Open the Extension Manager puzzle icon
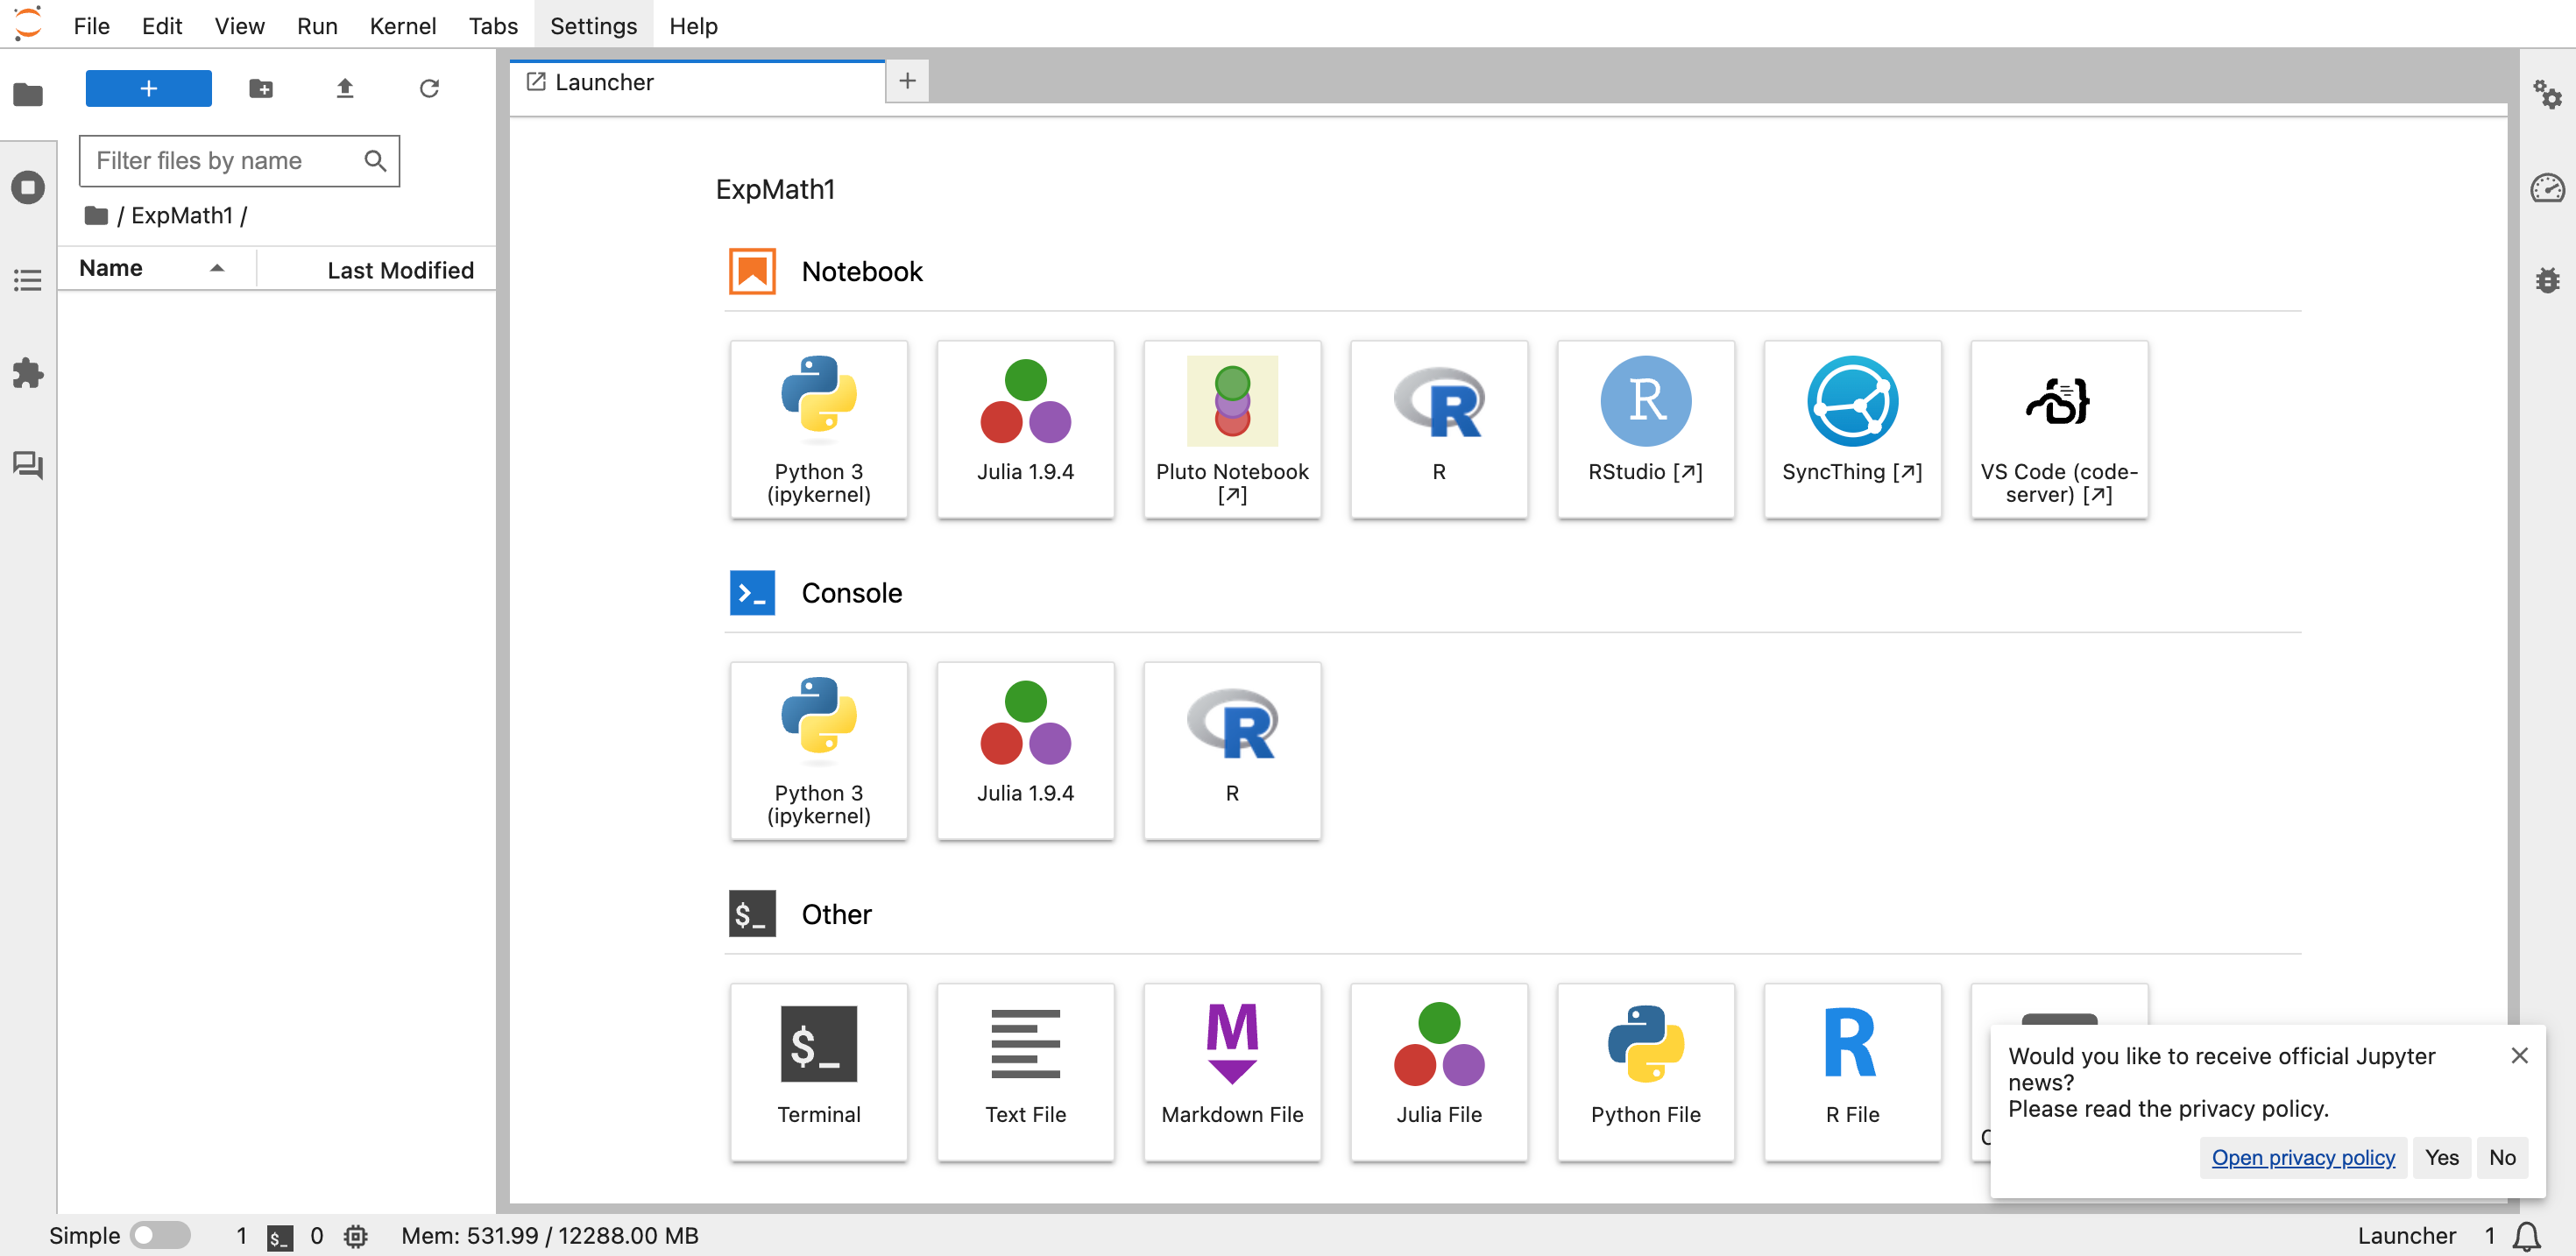 pyautogui.click(x=28, y=373)
